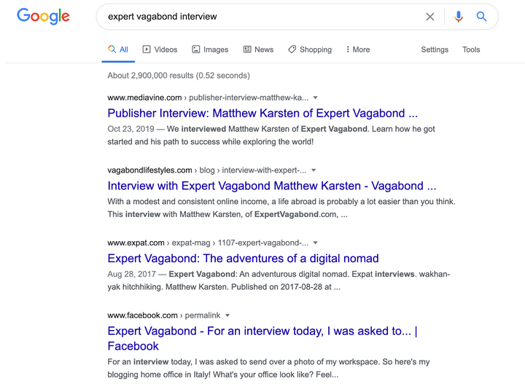
Task: Open the dropdown arrow beside the expat.com URL
Action: (x=316, y=243)
